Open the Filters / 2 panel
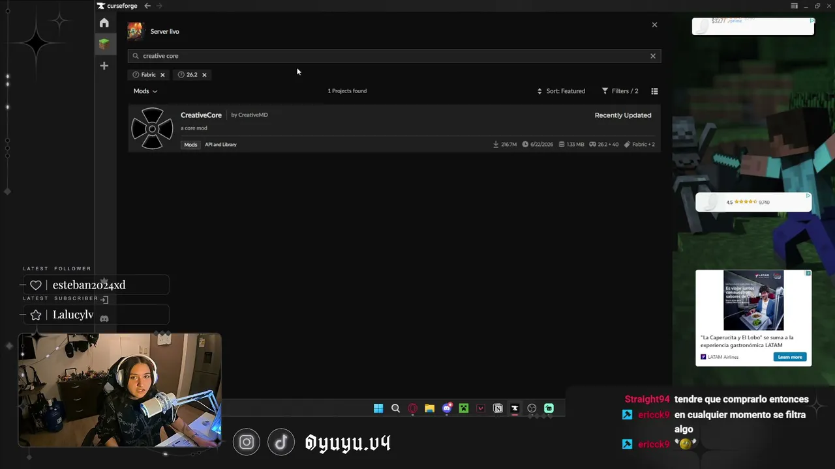Image resolution: width=835 pixels, height=469 pixels. click(x=620, y=91)
